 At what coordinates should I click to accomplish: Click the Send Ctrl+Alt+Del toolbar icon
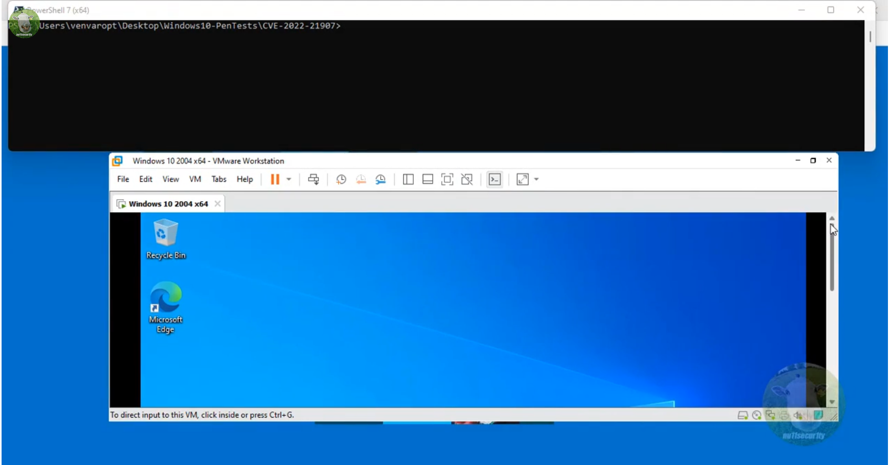(x=313, y=179)
